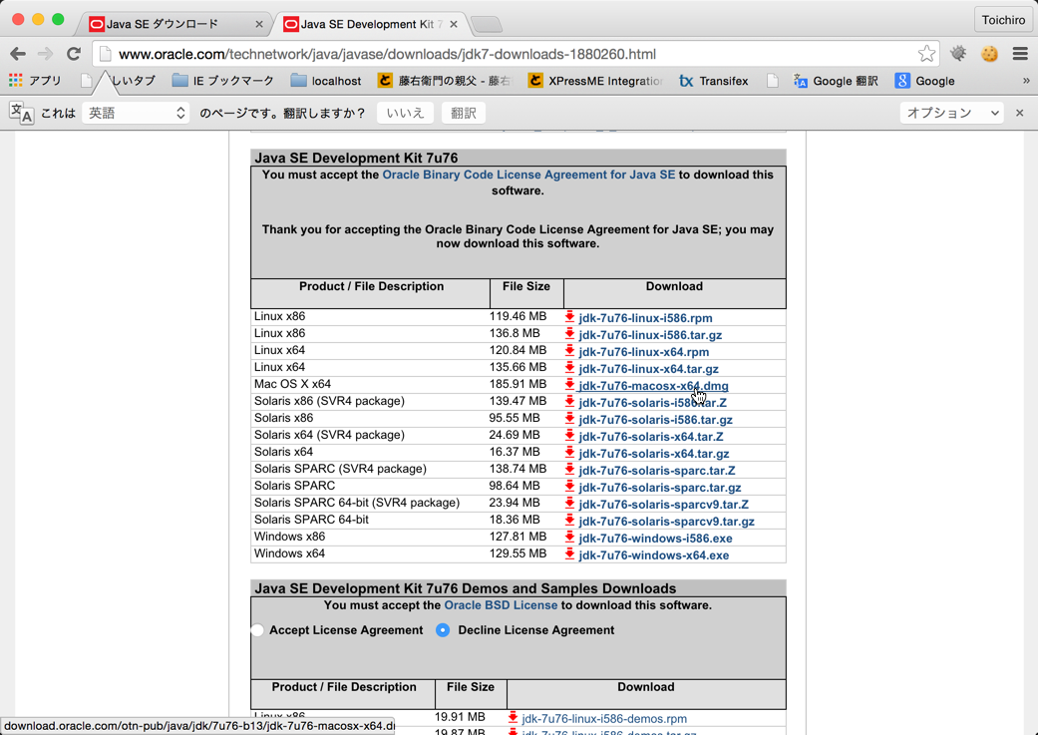Show more bookmarks with the overflow chevron
This screenshot has height=735, width=1038.
pyautogui.click(x=1026, y=80)
